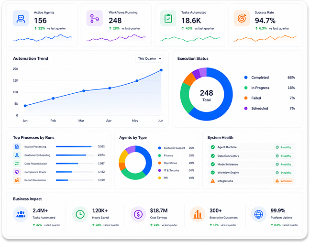This screenshot has width=310, height=243.
Task: Click the Data Reconciliation progress bar
Action: coord(75,164)
